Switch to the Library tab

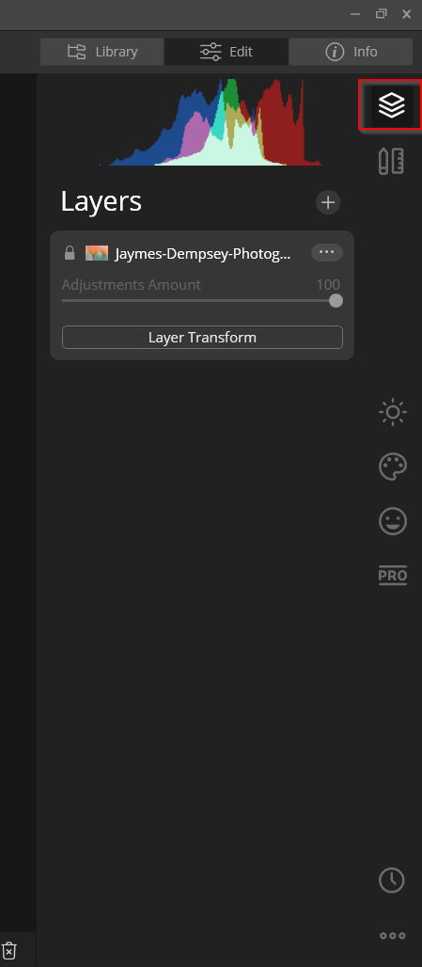pos(102,52)
